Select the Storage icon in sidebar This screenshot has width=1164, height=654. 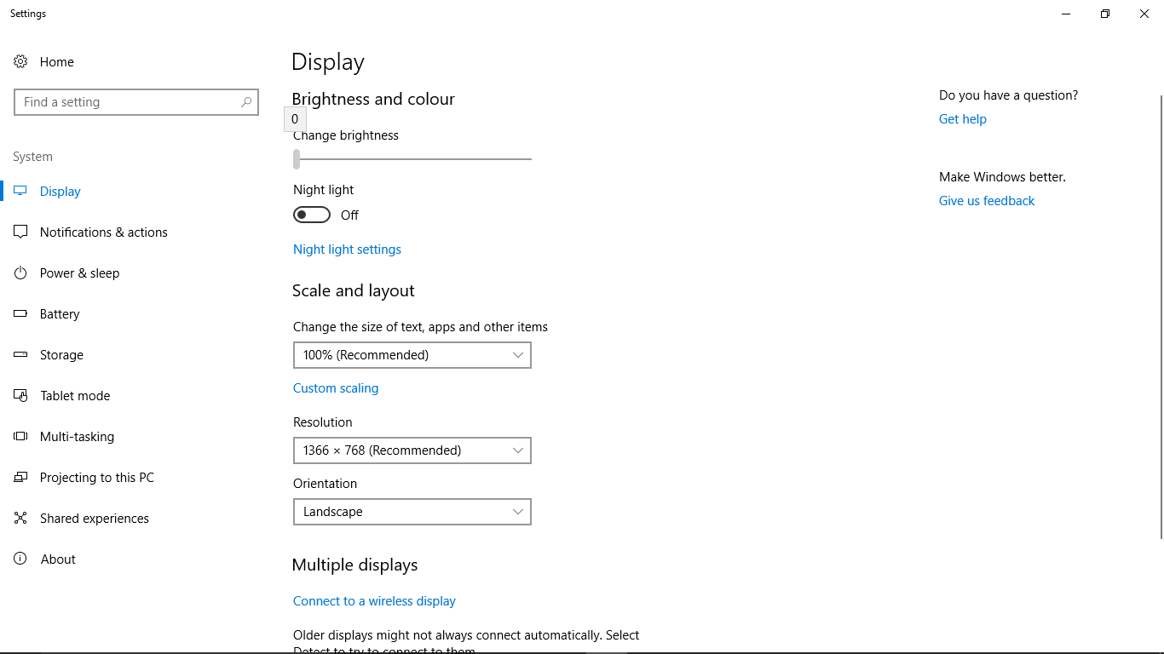[x=20, y=354]
